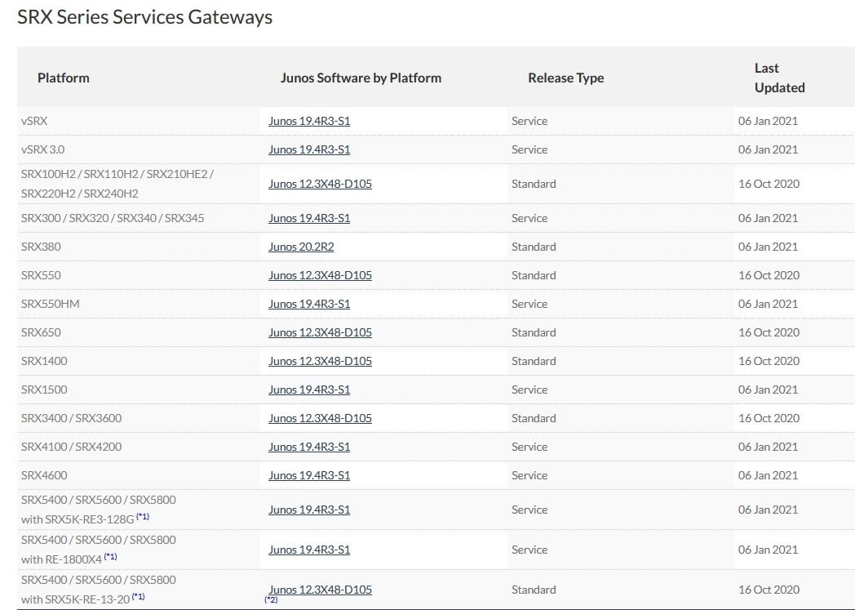Click the Junos Software by Platform header
This screenshot has height=610, width=855.
click(x=361, y=78)
